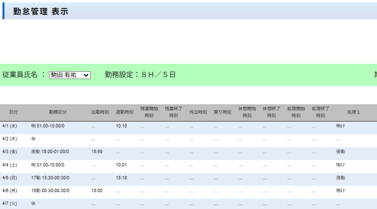377x209 pixels.
Task: Select the 10:10 clock-out time on 4/1
Action: tap(122, 126)
